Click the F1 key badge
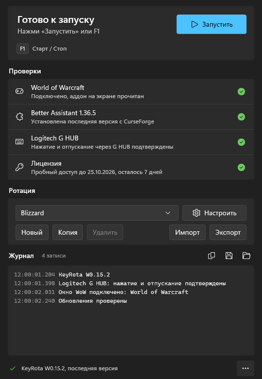 point(22,49)
